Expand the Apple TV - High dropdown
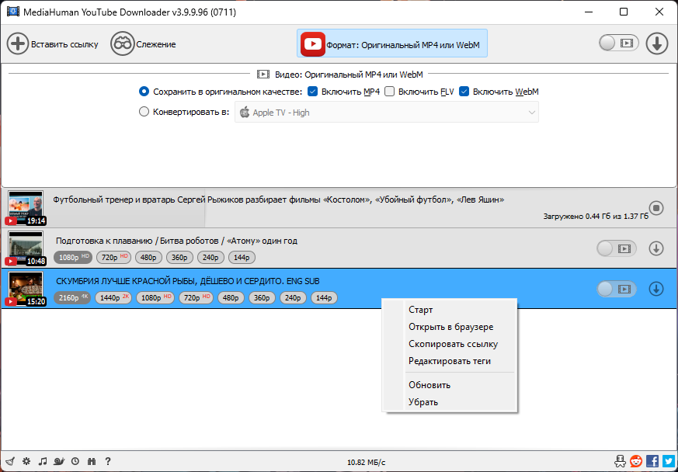This screenshot has width=678, height=472. 387,113
